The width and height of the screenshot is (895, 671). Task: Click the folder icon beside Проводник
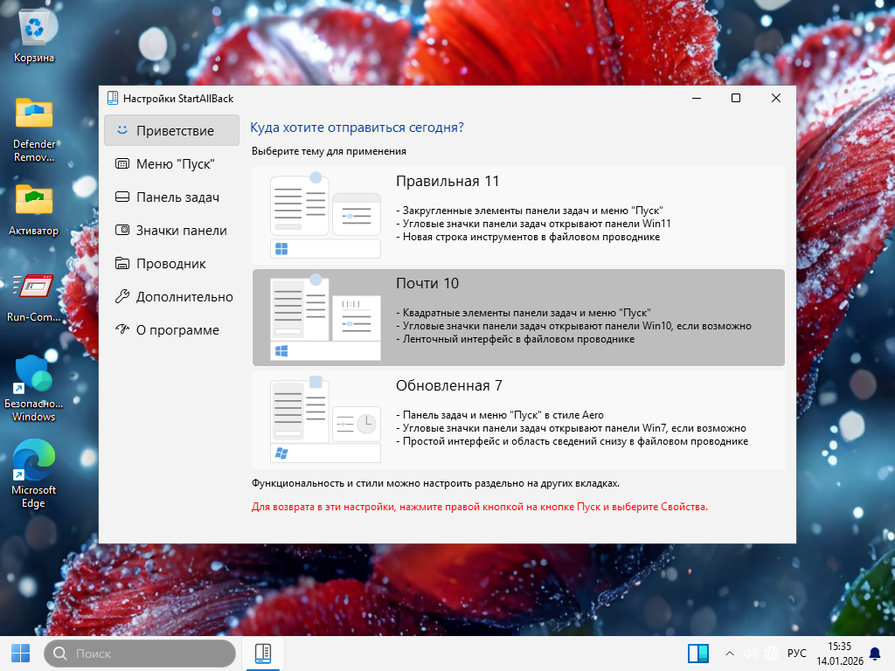coord(122,263)
